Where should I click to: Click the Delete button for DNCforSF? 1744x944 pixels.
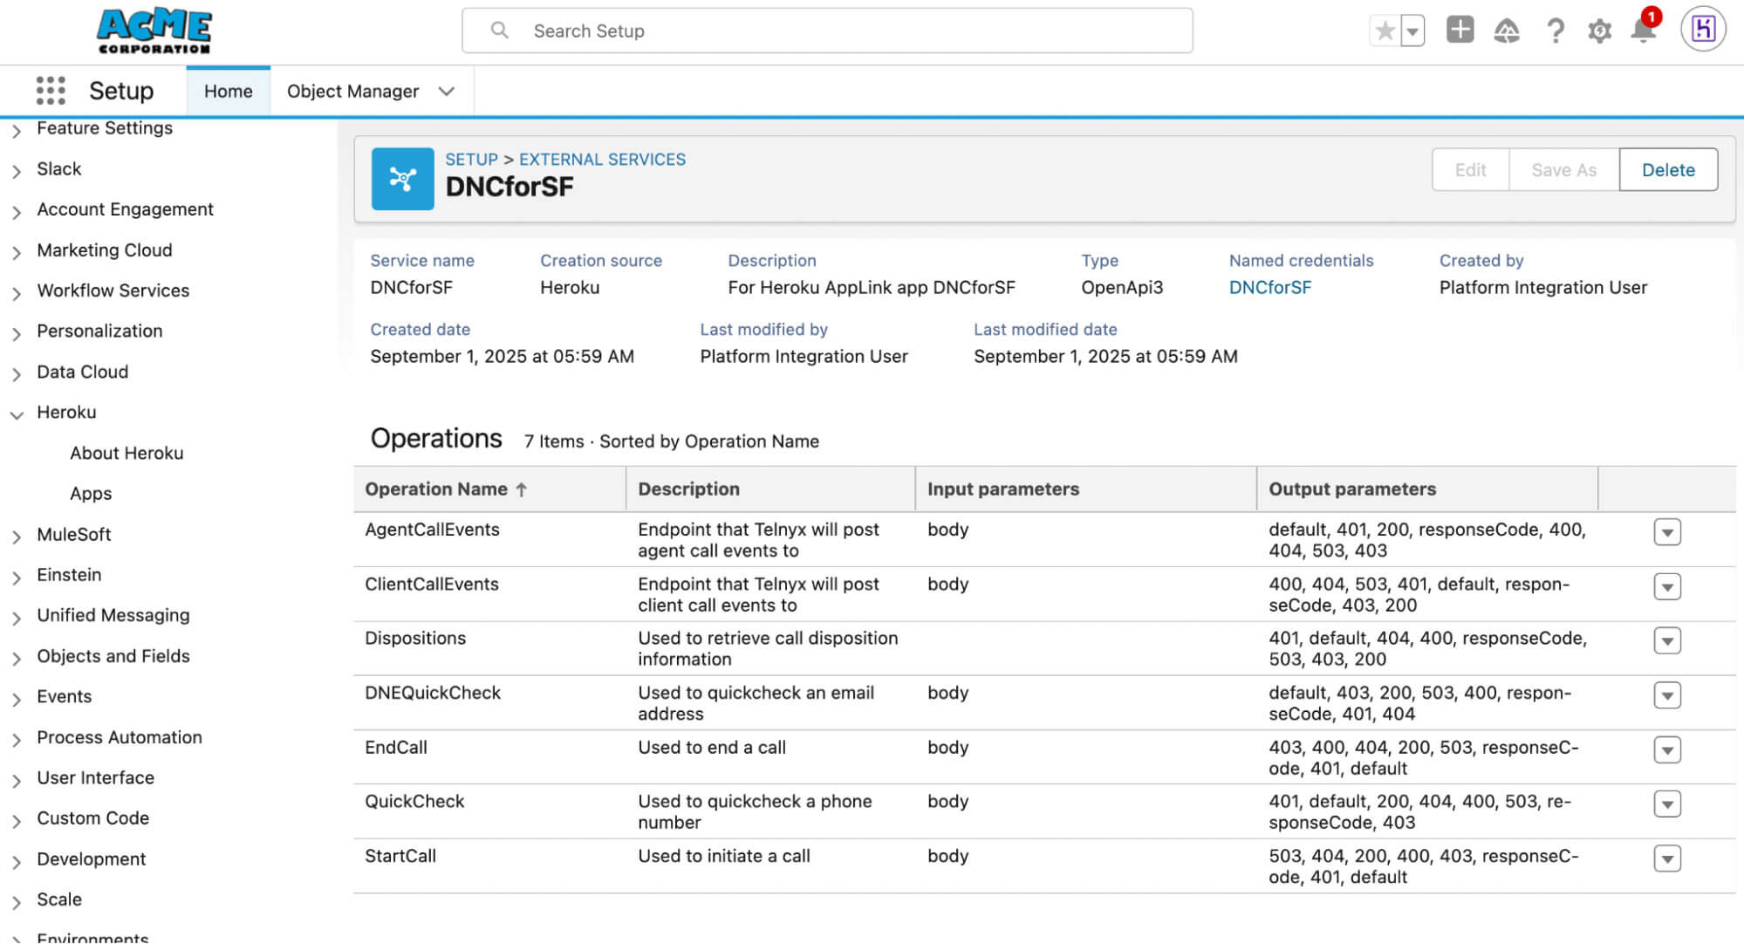click(1667, 169)
